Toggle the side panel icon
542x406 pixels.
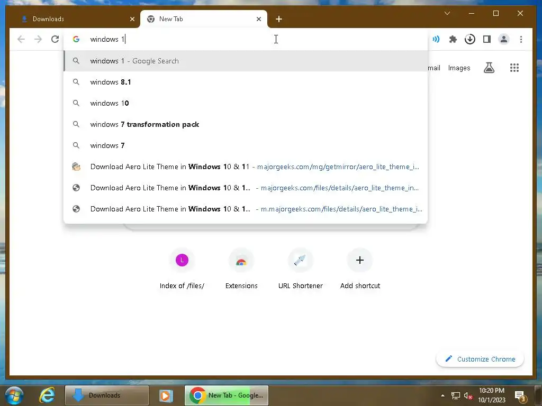pos(487,39)
